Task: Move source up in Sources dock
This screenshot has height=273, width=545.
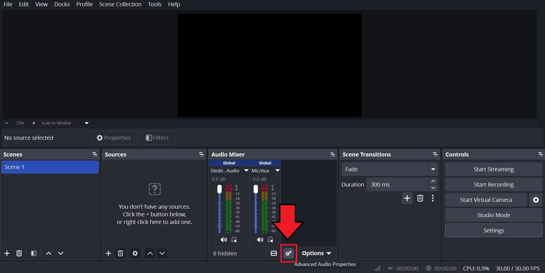Action: coord(150,253)
